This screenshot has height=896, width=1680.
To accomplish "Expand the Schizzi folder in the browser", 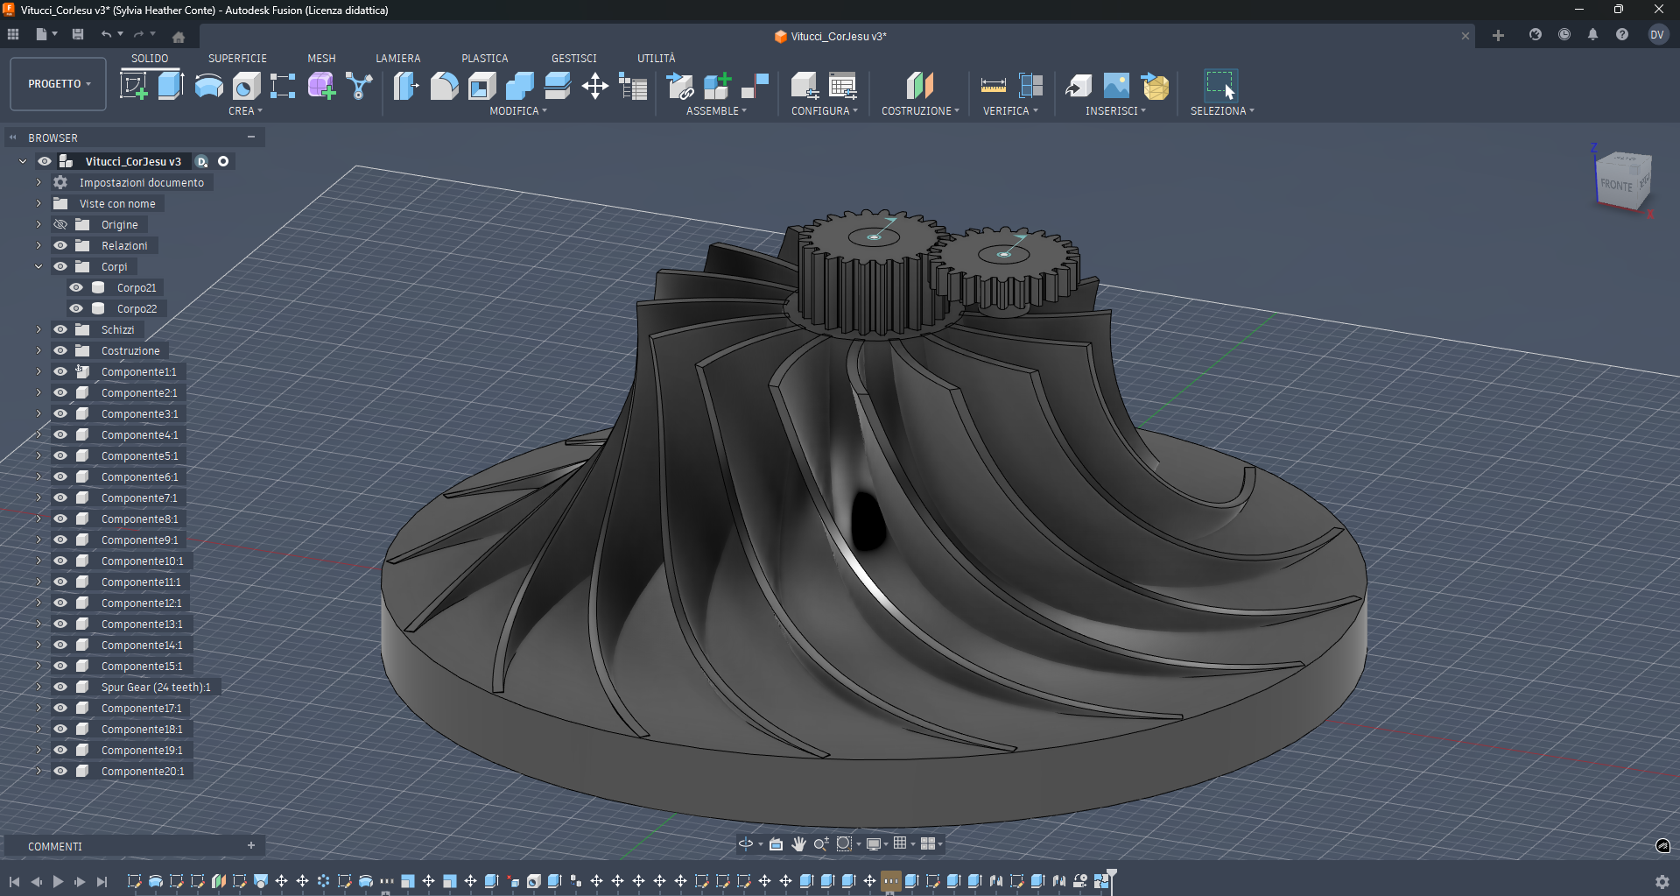I will click(38, 329).
